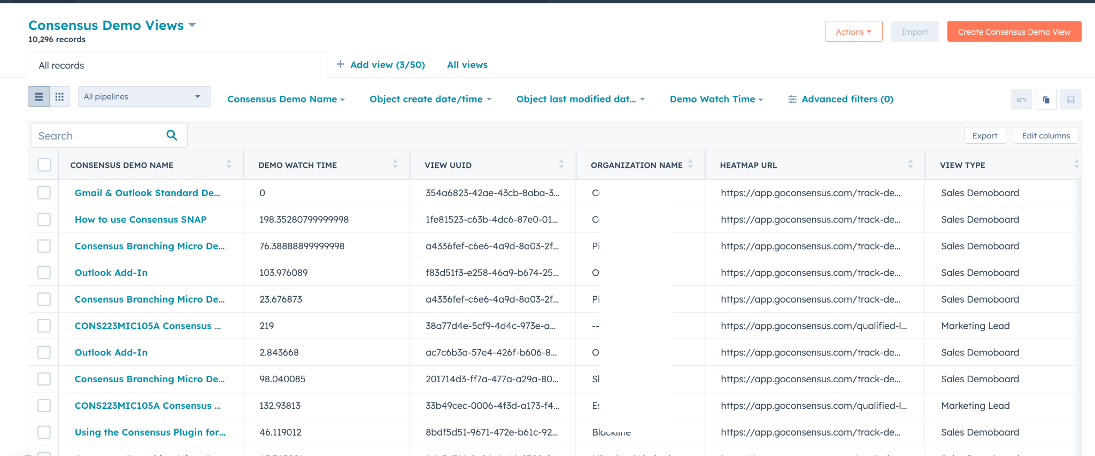
Task: Click plus icon beside Add view
Action: 340,64
